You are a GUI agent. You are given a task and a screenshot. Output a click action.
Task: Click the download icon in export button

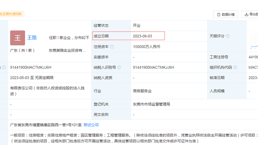pyautogui.click(x=246, y=14)
